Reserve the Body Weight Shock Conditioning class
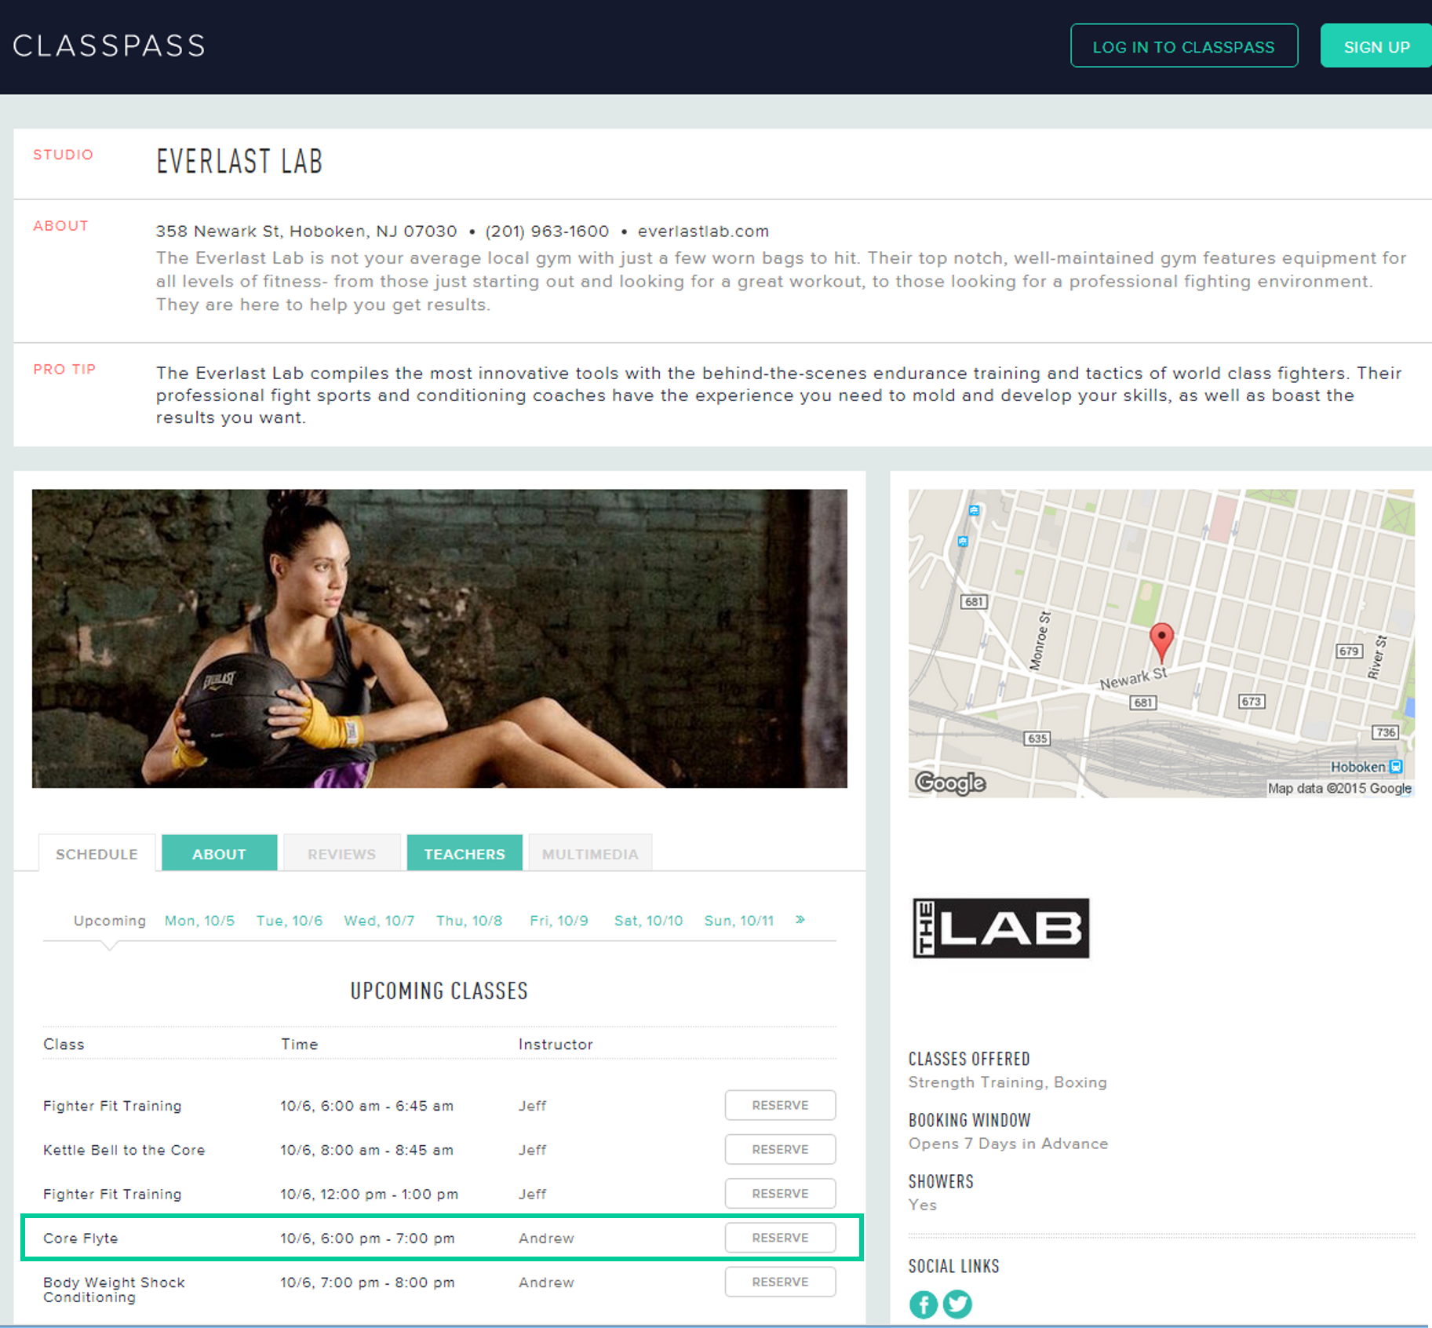 [780, 1282]
